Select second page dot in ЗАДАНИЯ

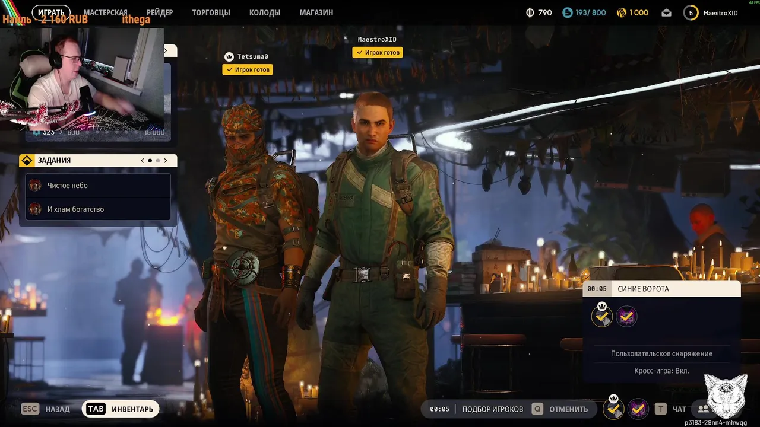pos(158,161)
